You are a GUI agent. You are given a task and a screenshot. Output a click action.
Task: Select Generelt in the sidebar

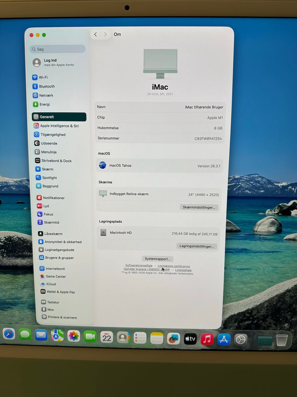59,117
